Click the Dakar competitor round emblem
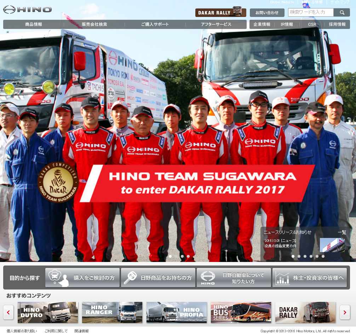356x334 pixels. pos(58,182)
